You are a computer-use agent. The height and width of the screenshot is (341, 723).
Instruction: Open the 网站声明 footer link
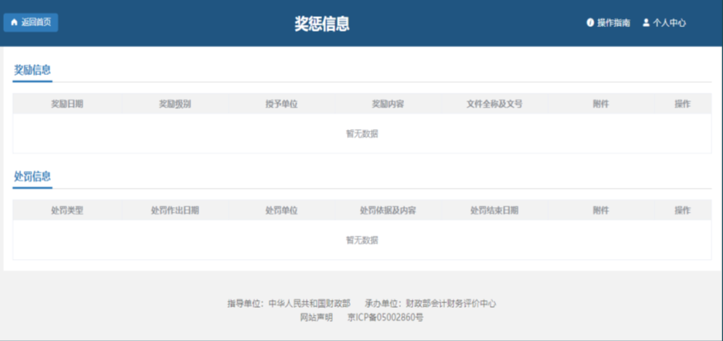pos(316,317)
